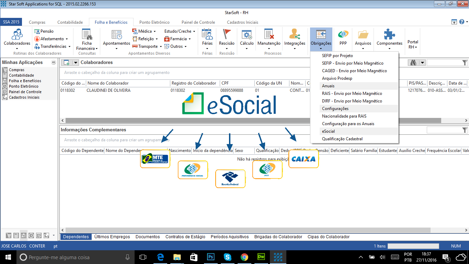Close the Obrigações menu via its ribbon button

[321, 39]
